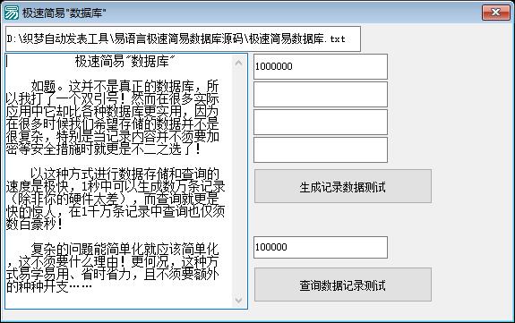
Task: Close the 极速简易"数据库" window
Action: 495,13
